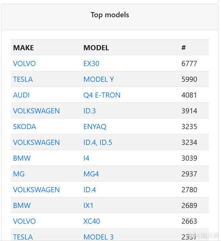221x241 pixels.
Task: Open the TESLA make link for Model Y
Action: coord(23,79)
